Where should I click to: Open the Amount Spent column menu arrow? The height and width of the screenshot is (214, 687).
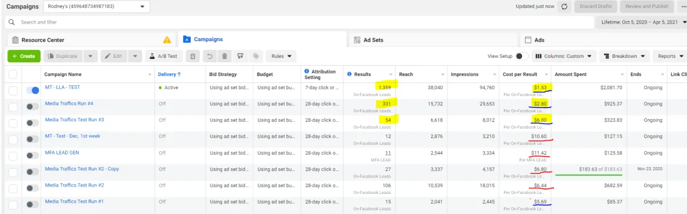622,75
